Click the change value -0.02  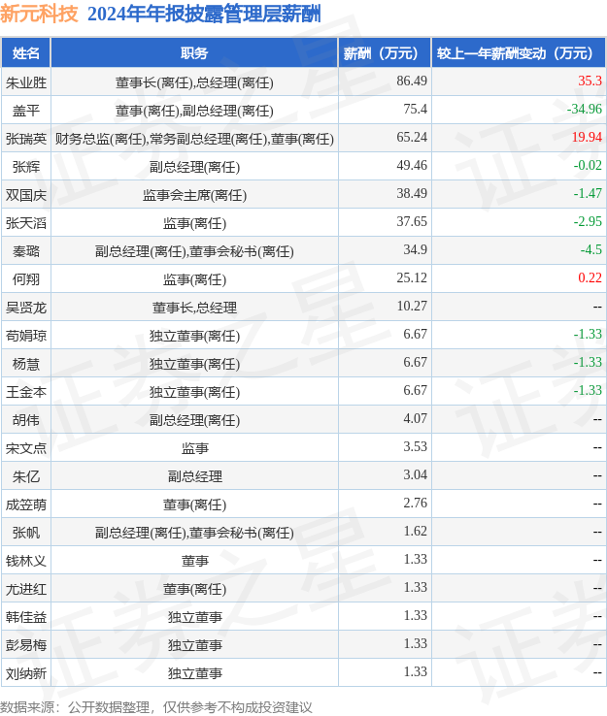pos(588,165)
